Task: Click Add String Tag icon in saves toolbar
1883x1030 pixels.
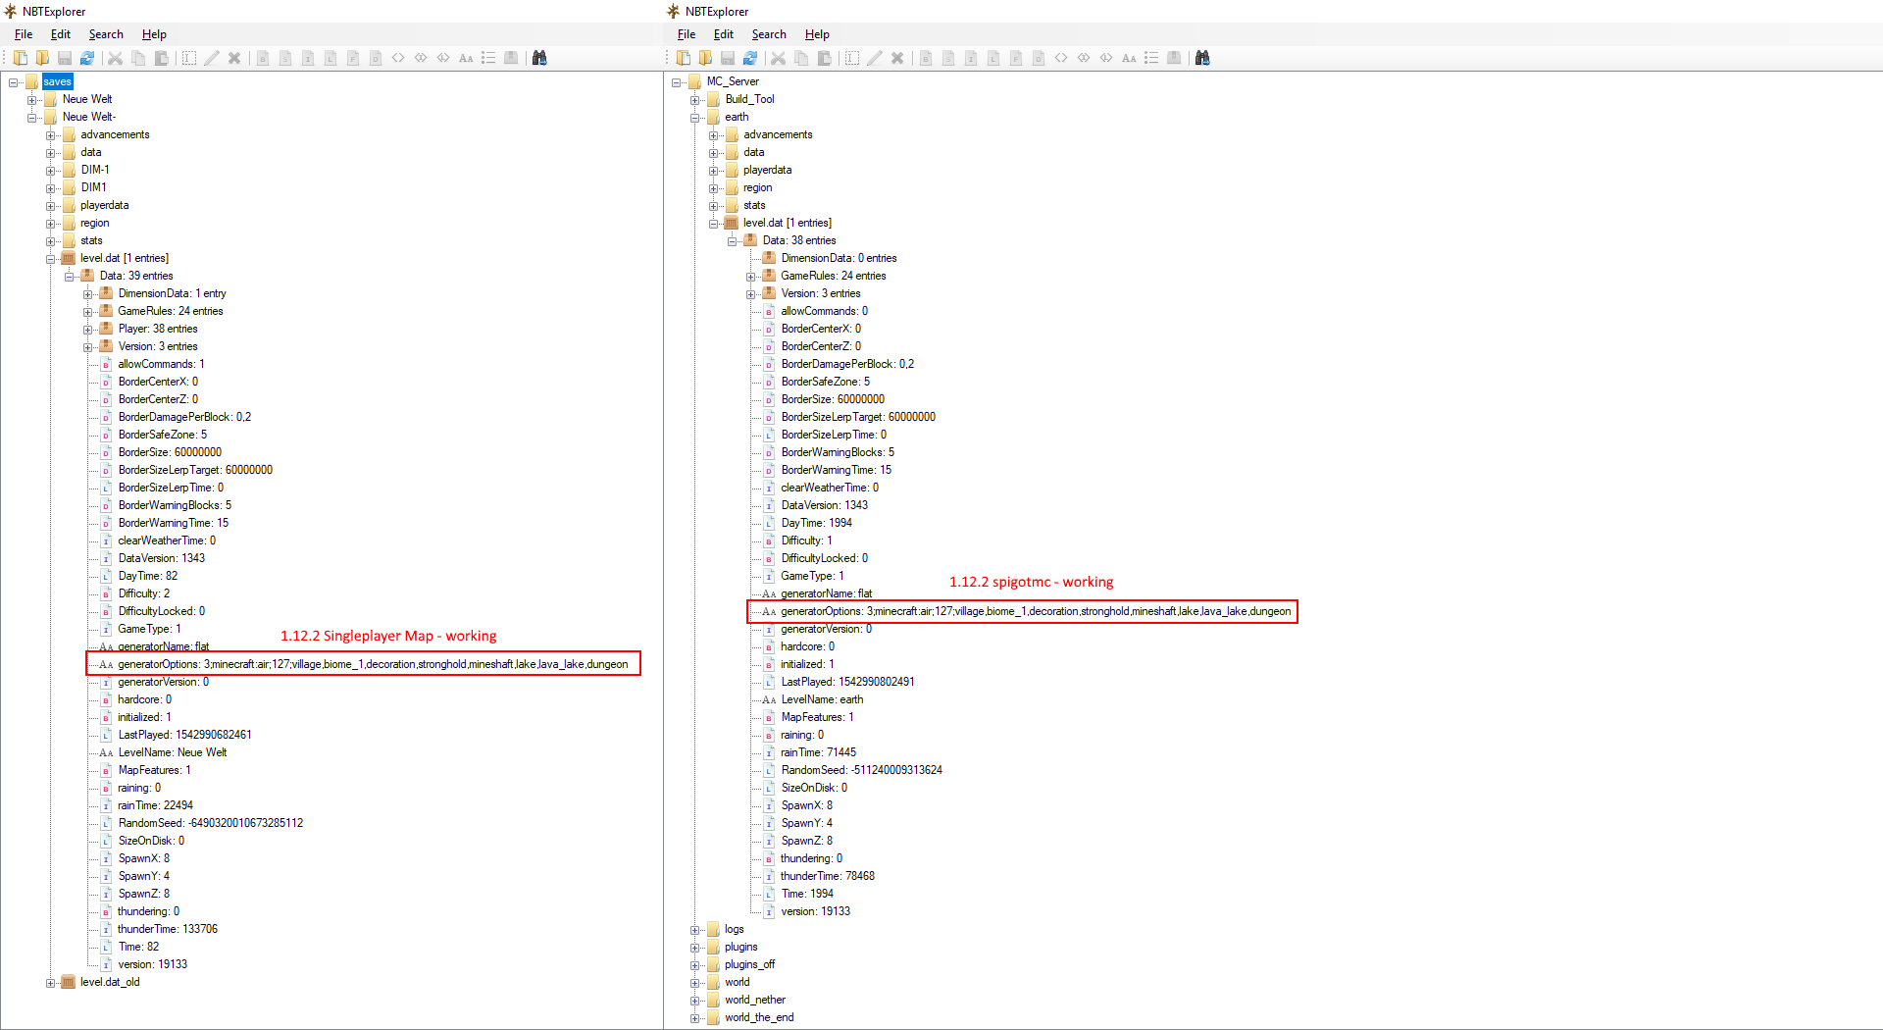Action: click(466, 58)
